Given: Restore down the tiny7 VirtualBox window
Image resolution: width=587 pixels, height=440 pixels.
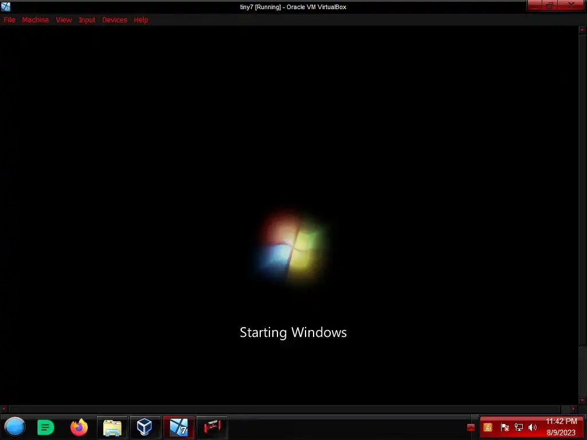Looking at the screenshot, I should coord(550,6).
